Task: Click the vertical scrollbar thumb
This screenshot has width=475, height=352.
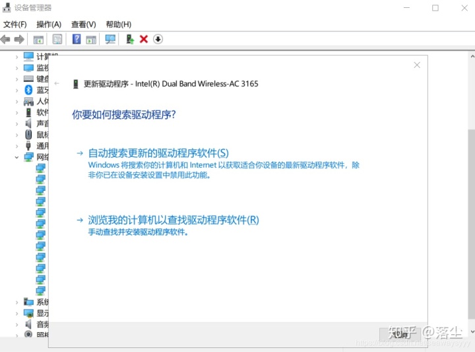Action: [471, 224]
